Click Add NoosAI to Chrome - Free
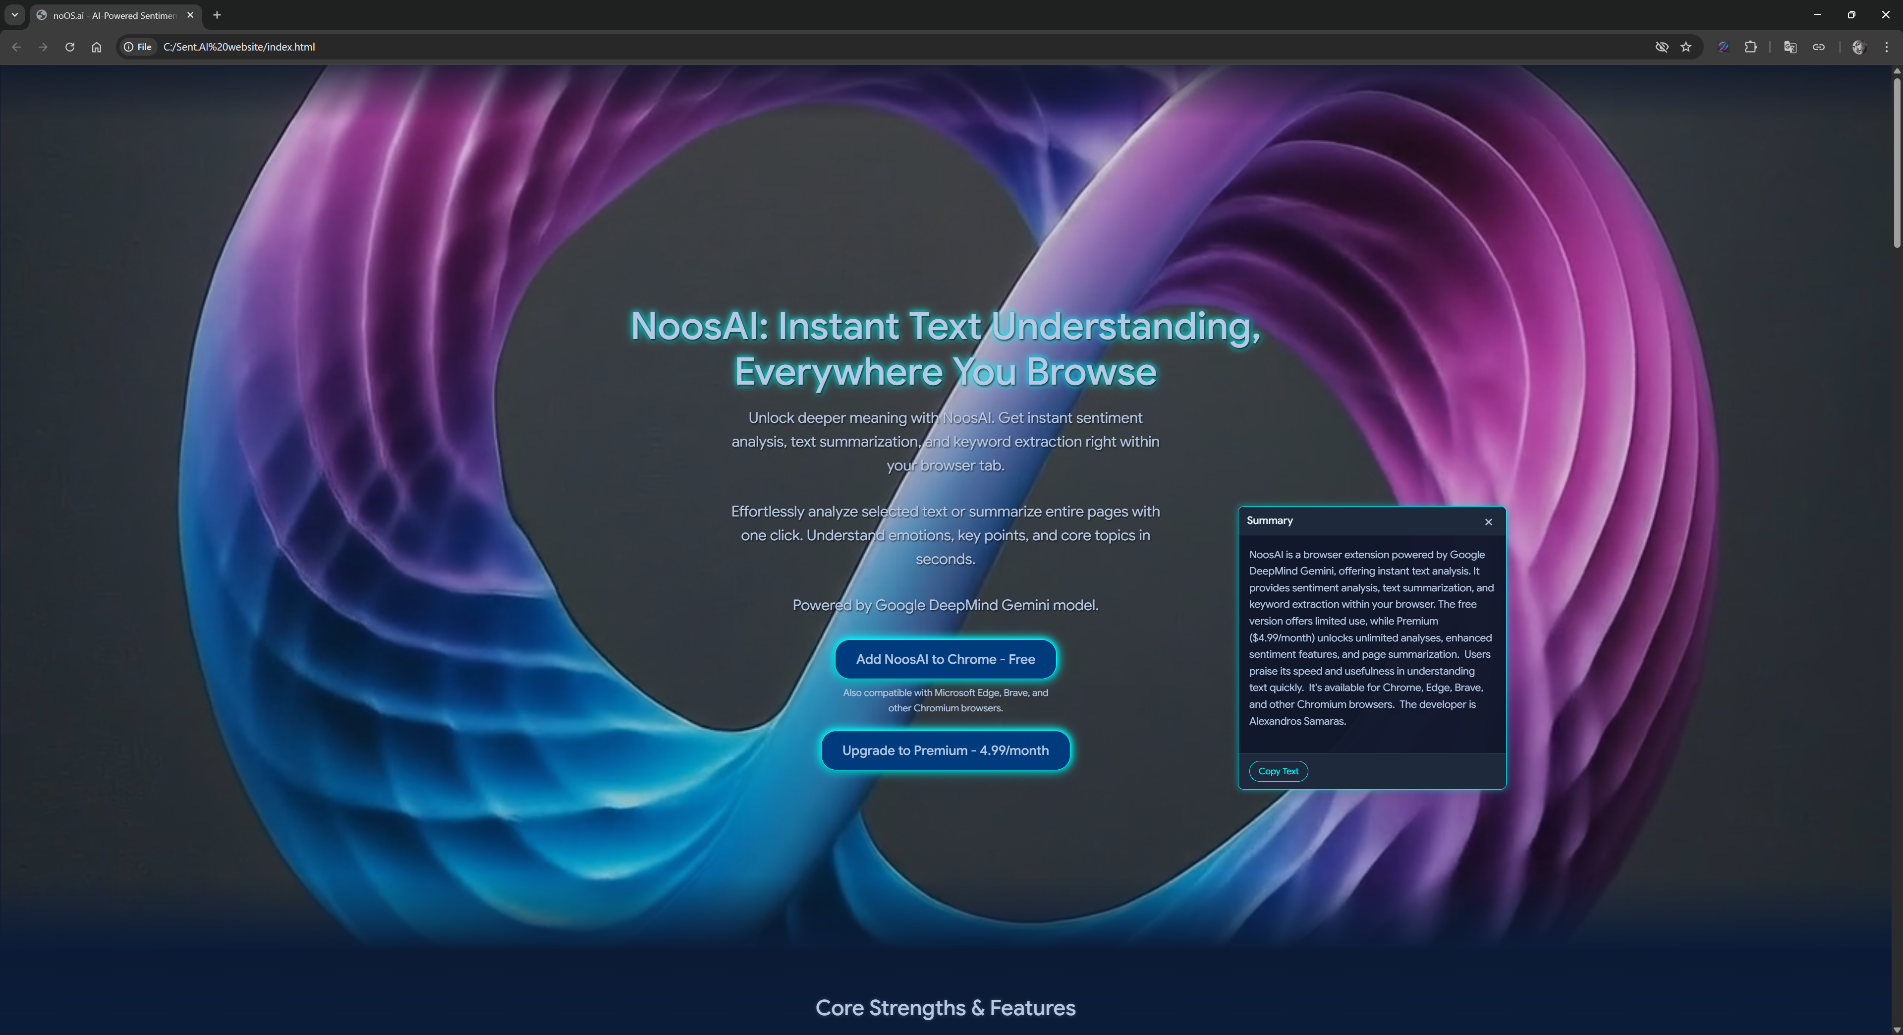Screen dimensions: 1903x1035 [945, 659]
